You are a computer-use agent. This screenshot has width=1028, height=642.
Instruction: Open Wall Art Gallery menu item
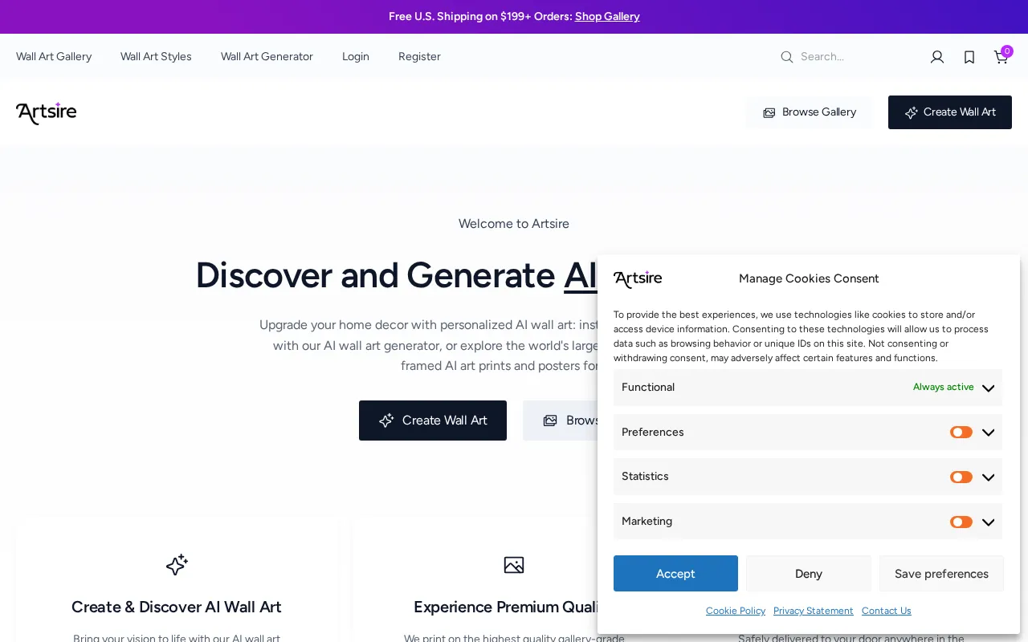(x=54, y=57)
